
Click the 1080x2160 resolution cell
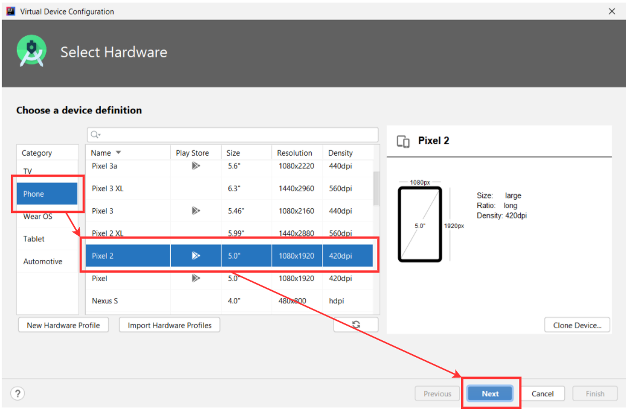[x=296, y=211]
